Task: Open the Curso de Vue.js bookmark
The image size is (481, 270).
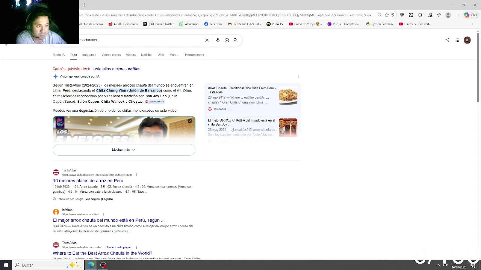Action: pos(305,24)
